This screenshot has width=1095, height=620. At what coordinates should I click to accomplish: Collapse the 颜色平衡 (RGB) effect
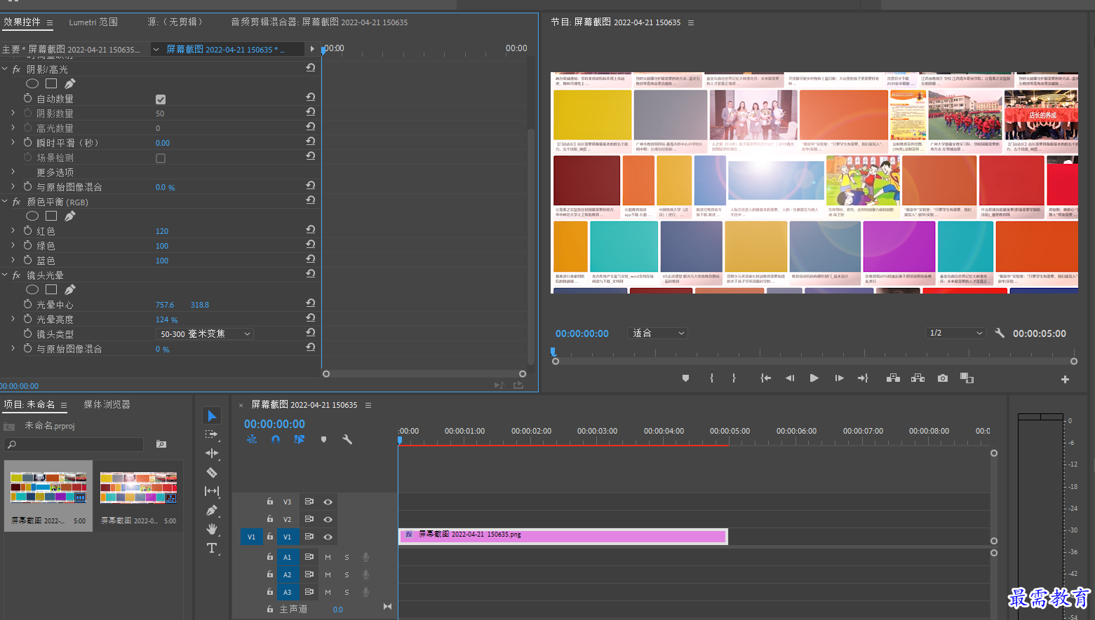(5, 202)
